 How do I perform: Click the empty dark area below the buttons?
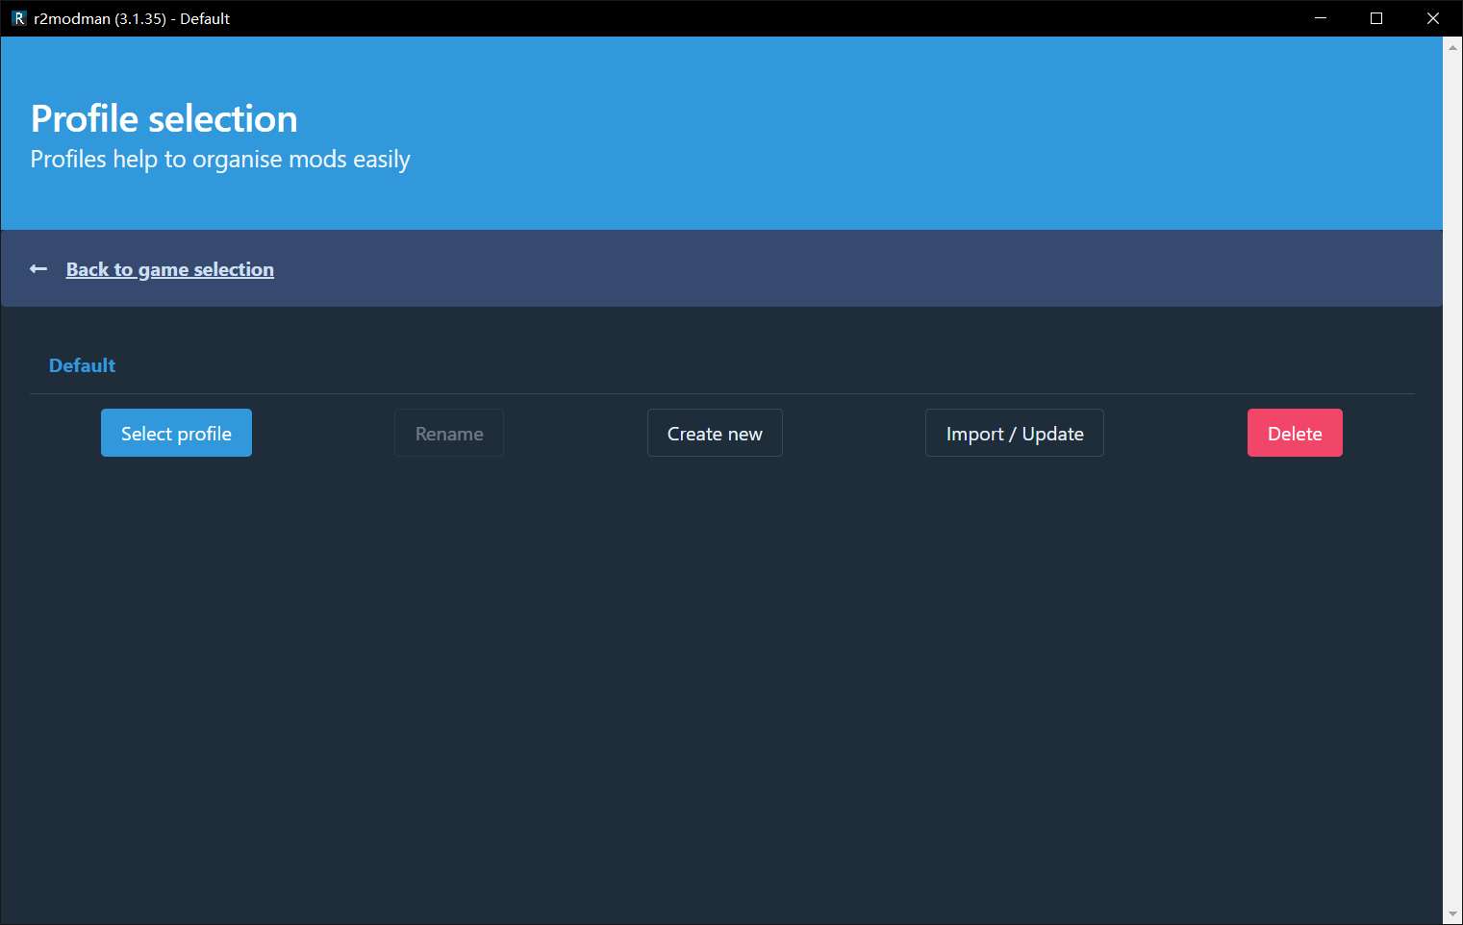(x=721, y=673)
